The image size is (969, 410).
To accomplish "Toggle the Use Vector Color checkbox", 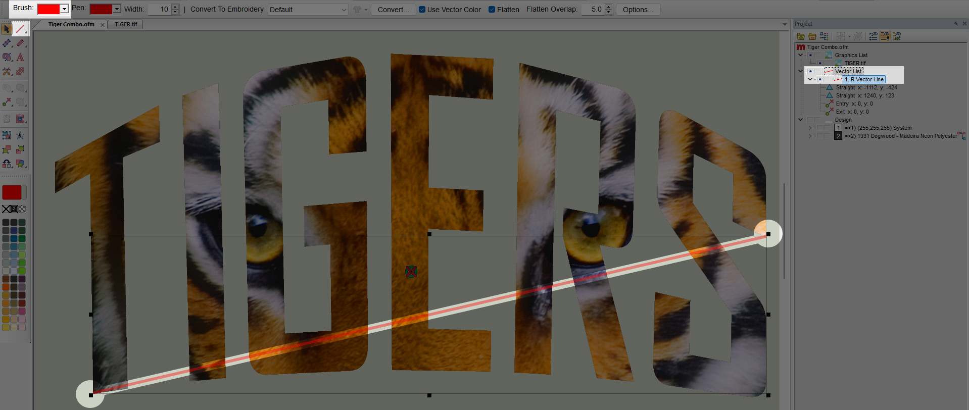I will point(422,10).
